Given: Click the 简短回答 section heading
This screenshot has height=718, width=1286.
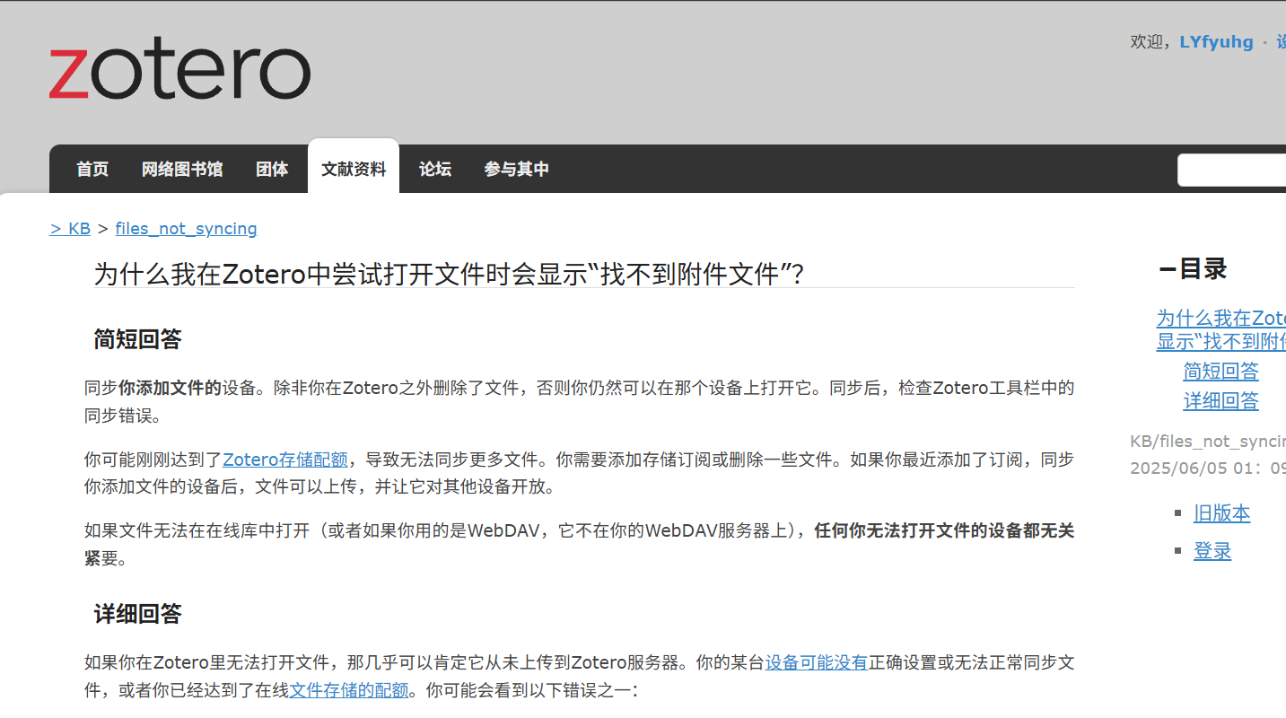Looking at the screenshot, I should tap(137, 339).
